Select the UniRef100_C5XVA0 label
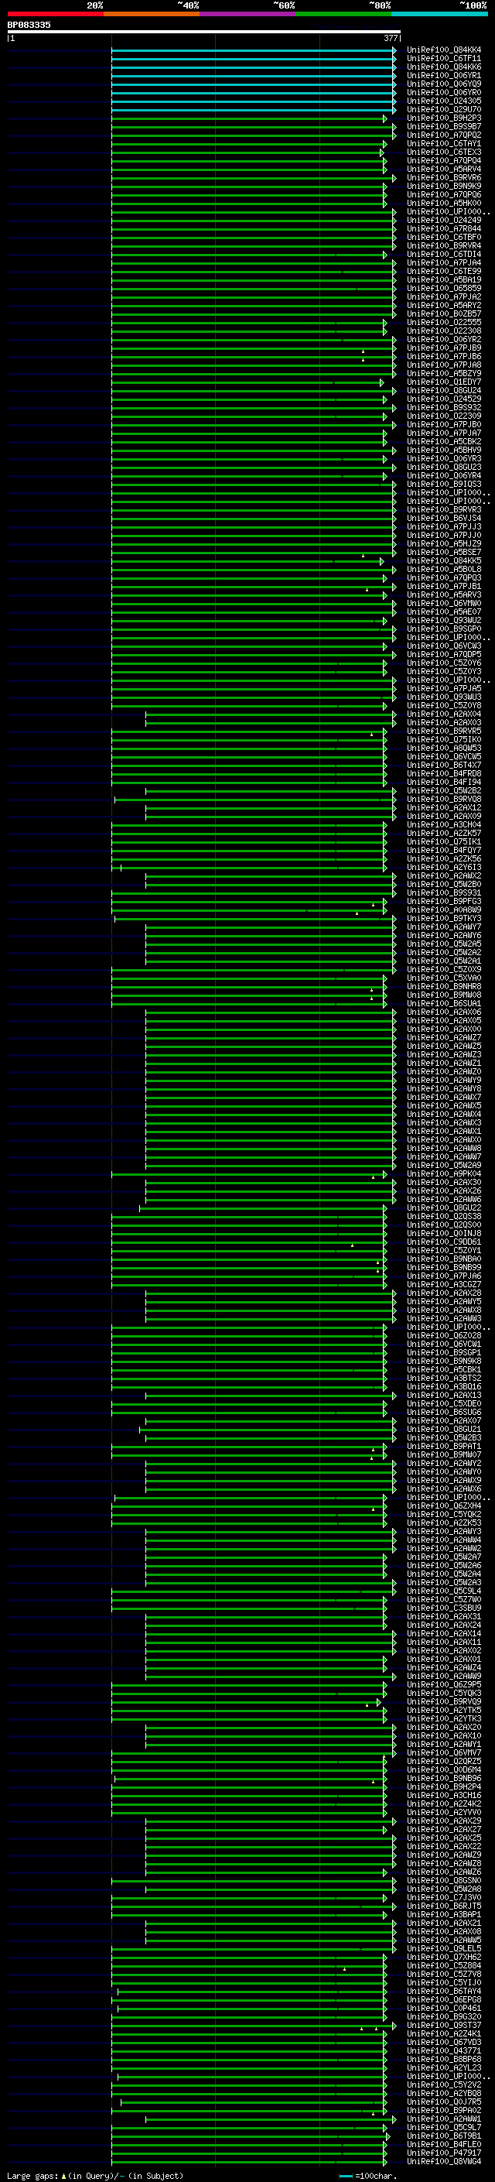Screen dimensions: 495x2182 pyautogui.click(x=443, y=978)
